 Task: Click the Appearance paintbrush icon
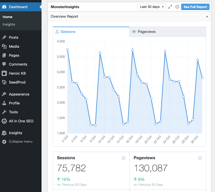click(4, 94)
